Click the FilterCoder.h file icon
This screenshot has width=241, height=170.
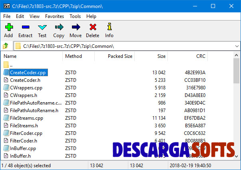click(x=6, y=141)
